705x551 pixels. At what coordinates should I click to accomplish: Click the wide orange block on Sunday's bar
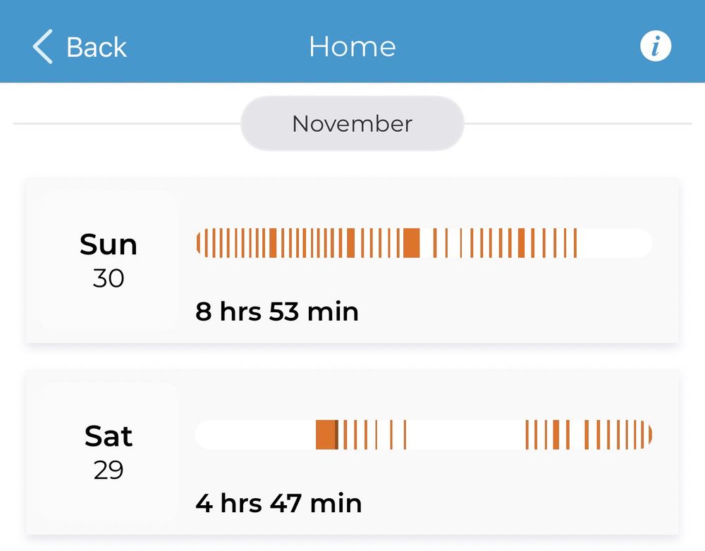(411, 242)
